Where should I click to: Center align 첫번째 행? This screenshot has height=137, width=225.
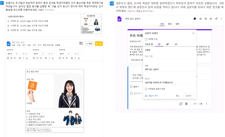pyautogui.click(x=11, y=58)
